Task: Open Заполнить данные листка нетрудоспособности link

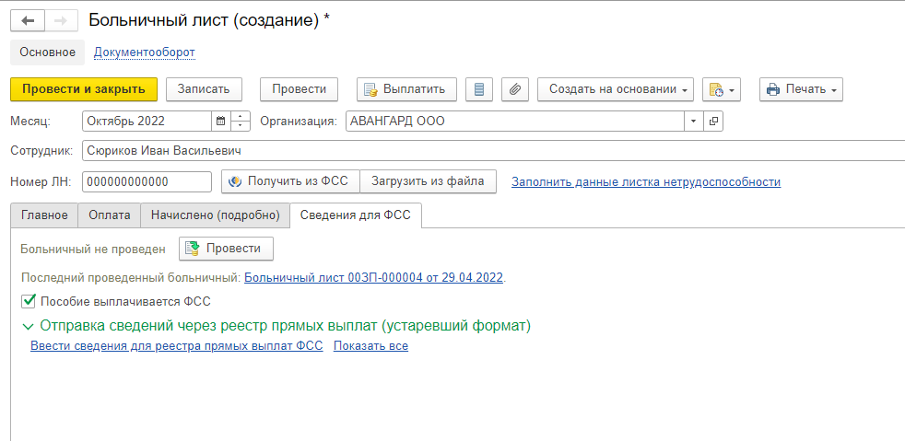Action: [645, 182]
